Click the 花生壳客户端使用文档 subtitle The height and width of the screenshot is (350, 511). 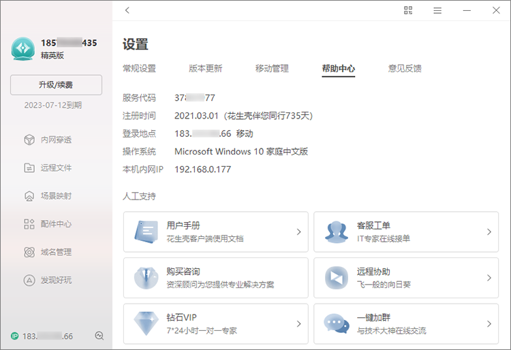pyautogui.click(x=205, y=238)
